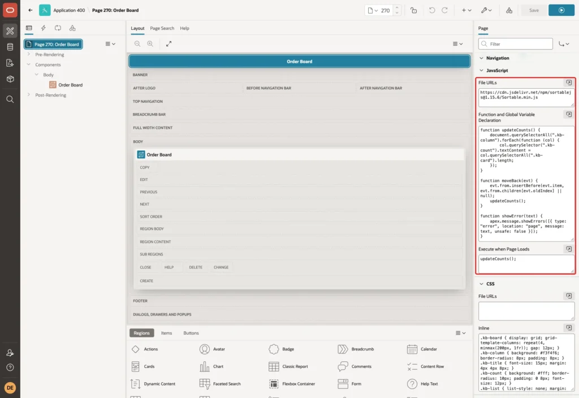The width and height of the screenshot is (579, 398).
Task: Open gallery options menu
Action: (x=460, y=332)
